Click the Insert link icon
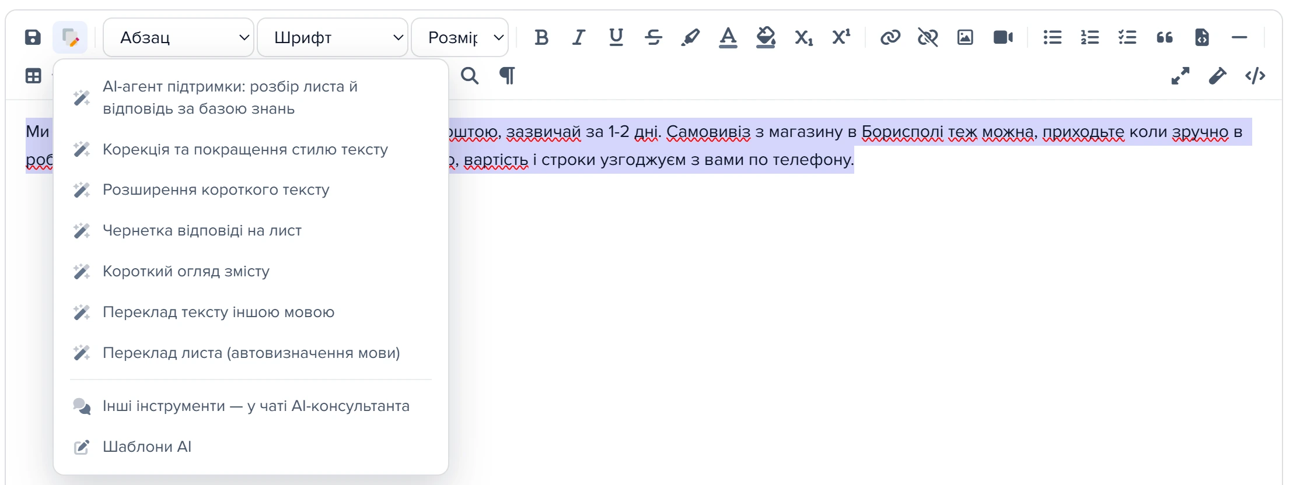The image size is (1293, 485). pyautogui.click(x=890, y=37)
